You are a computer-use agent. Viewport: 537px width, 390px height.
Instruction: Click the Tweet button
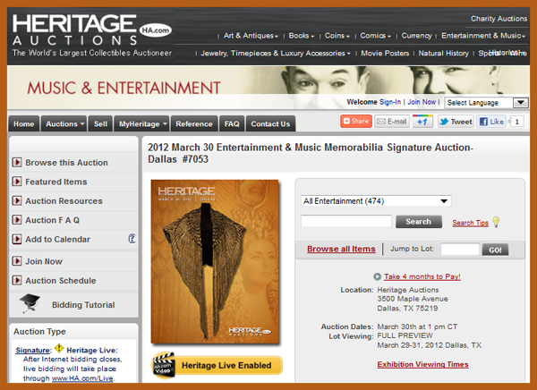click(456, 122)
